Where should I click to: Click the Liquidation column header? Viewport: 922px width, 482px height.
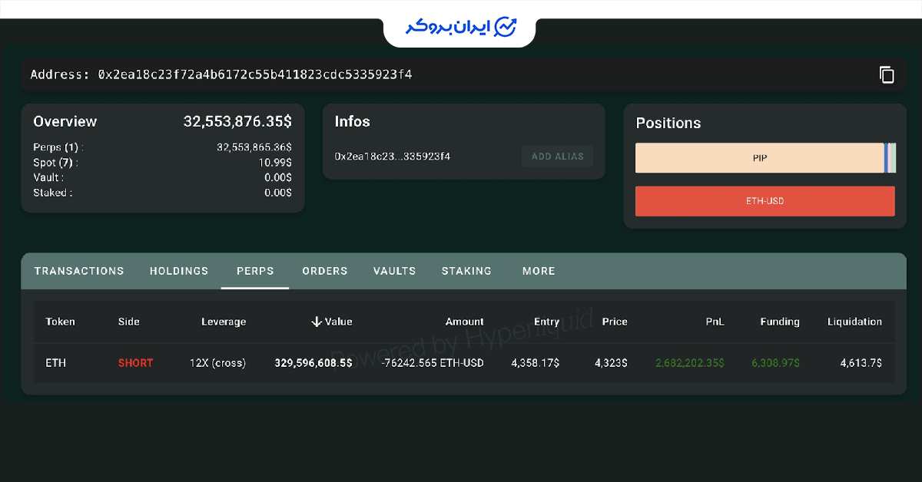[x=854, y=322]
